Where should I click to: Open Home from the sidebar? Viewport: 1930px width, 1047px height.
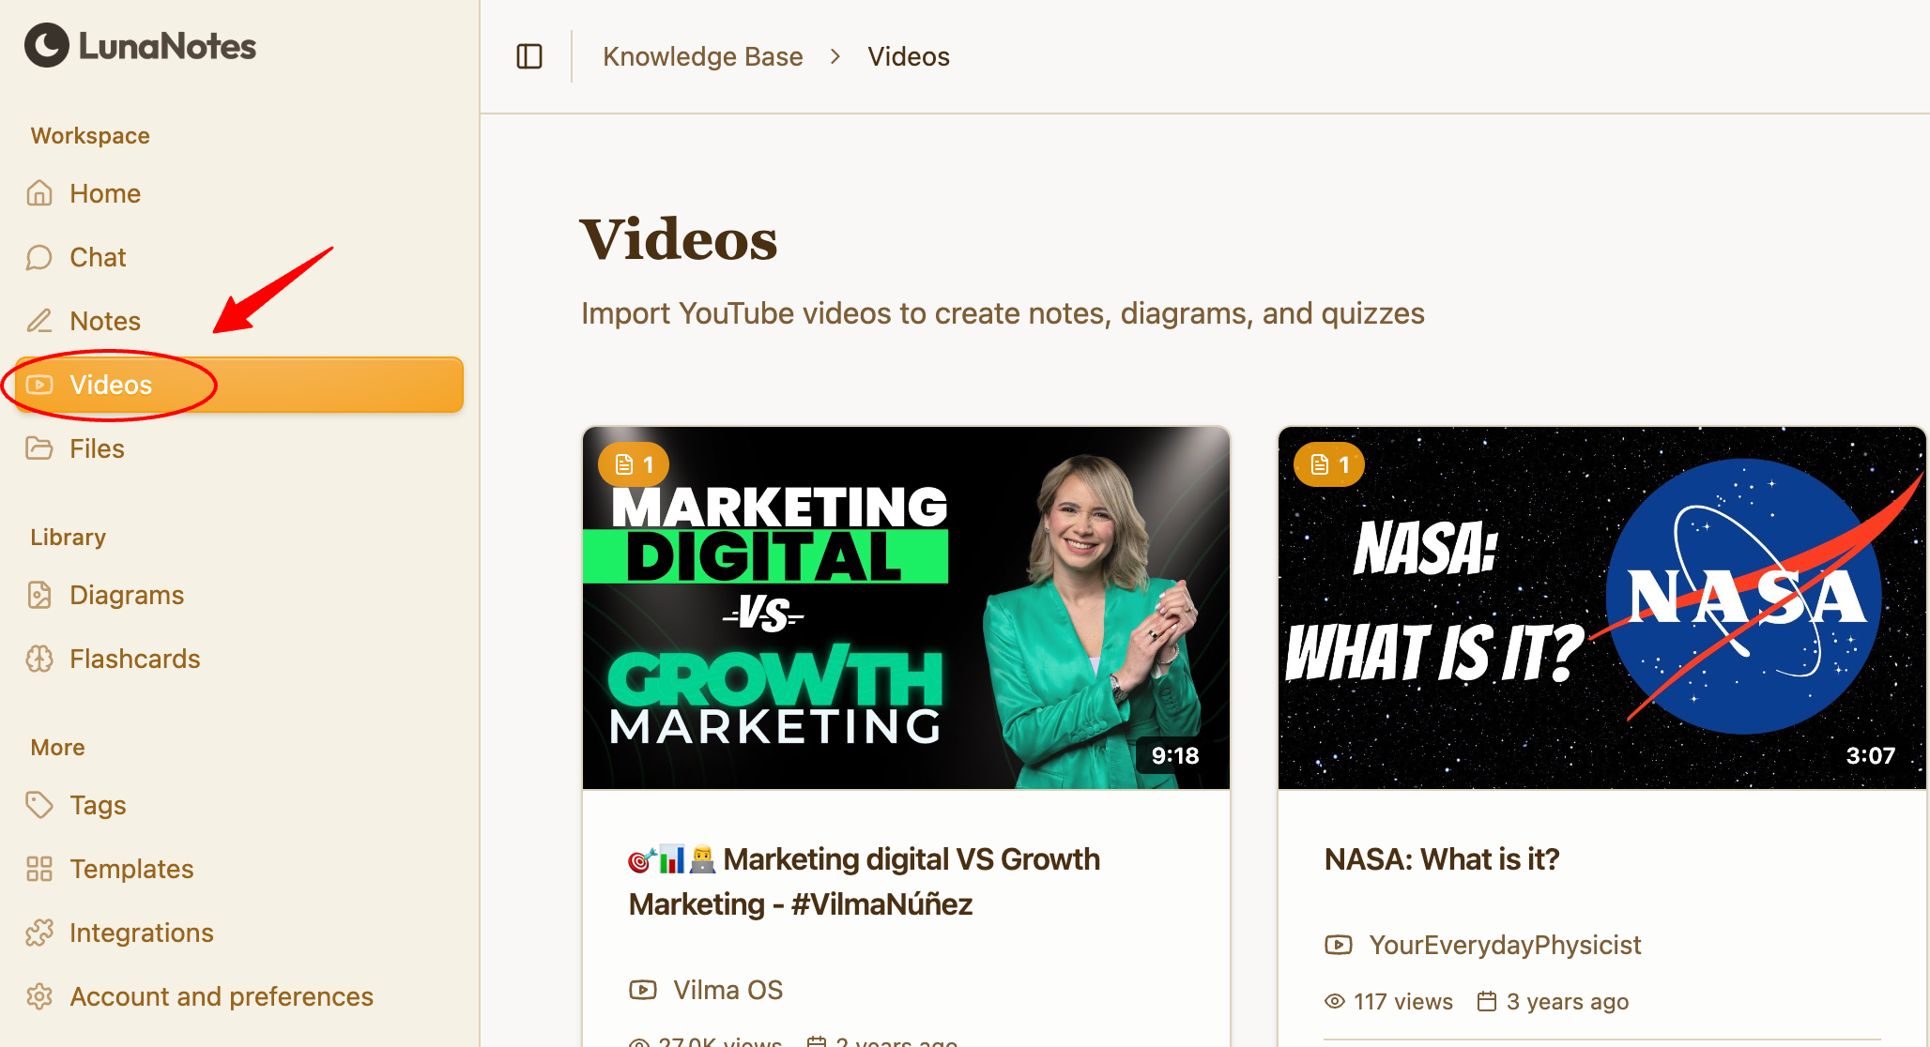pyautogui.click(x=104, y=193)
